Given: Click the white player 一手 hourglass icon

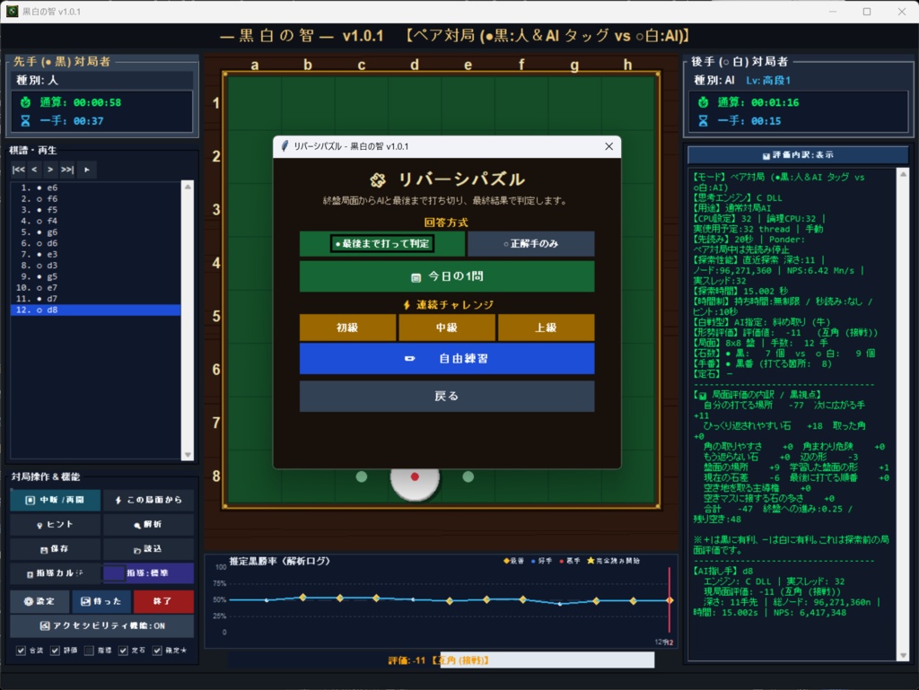Looking at the screenshot, I should tap(704, 121).
